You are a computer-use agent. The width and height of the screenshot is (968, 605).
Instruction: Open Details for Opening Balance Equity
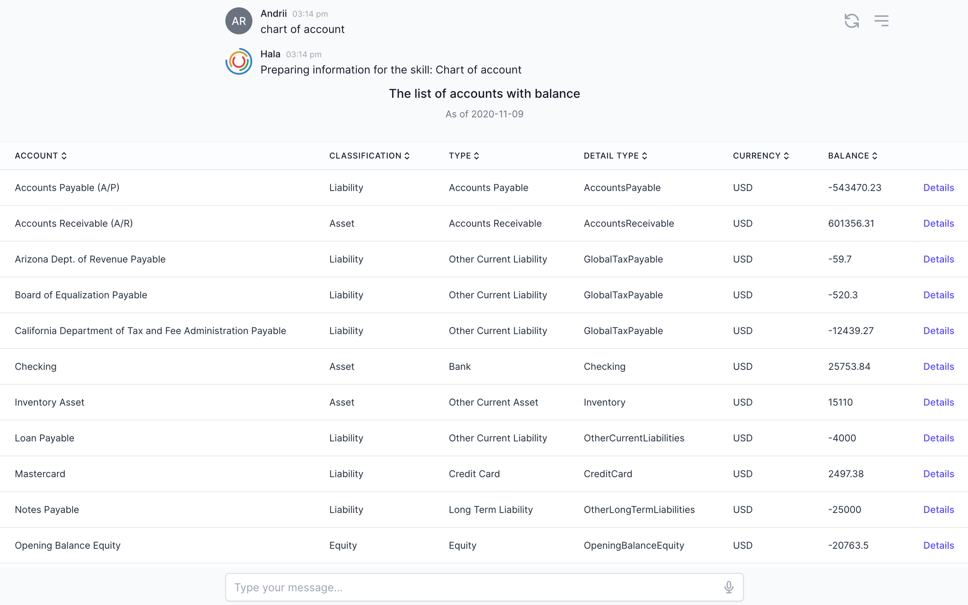pyautogui.click(x=938, y=546)
